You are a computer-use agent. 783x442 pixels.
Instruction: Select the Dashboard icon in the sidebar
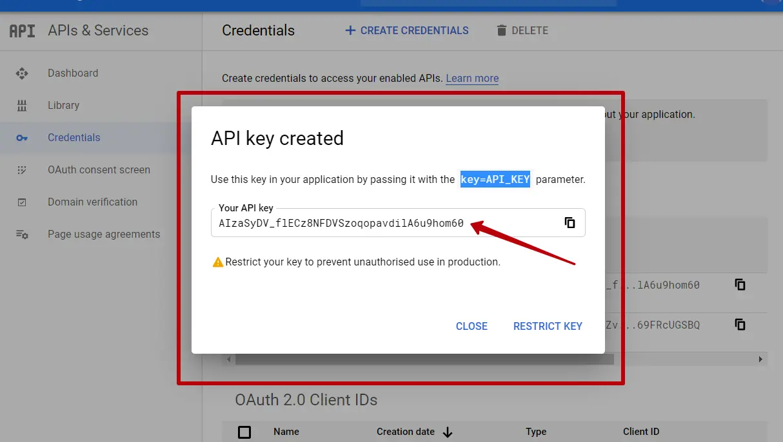pos(21,73)
